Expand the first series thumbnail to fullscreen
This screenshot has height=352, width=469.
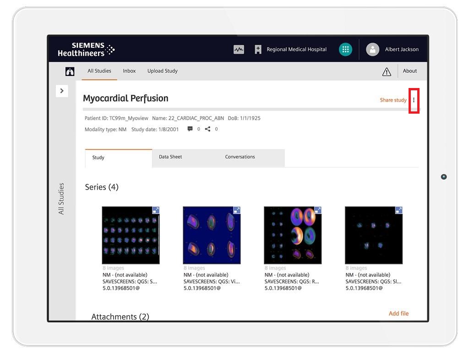(x=156, y=210)
